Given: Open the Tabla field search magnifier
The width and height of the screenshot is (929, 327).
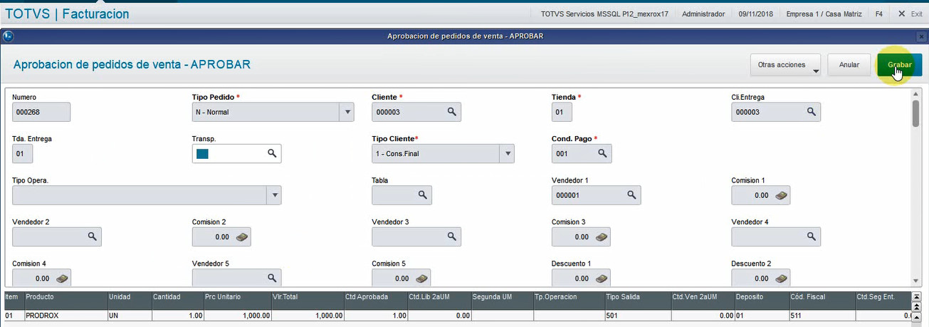Looking at the screenshot, I should [422, 194].
